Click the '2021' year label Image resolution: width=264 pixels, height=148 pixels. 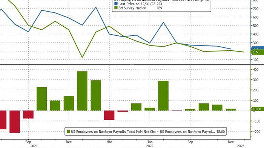[34, 146]
